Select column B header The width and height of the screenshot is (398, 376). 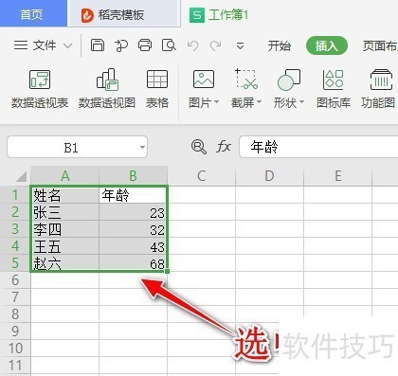134,176
